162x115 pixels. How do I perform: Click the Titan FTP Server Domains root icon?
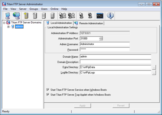(x=8, y=22)
